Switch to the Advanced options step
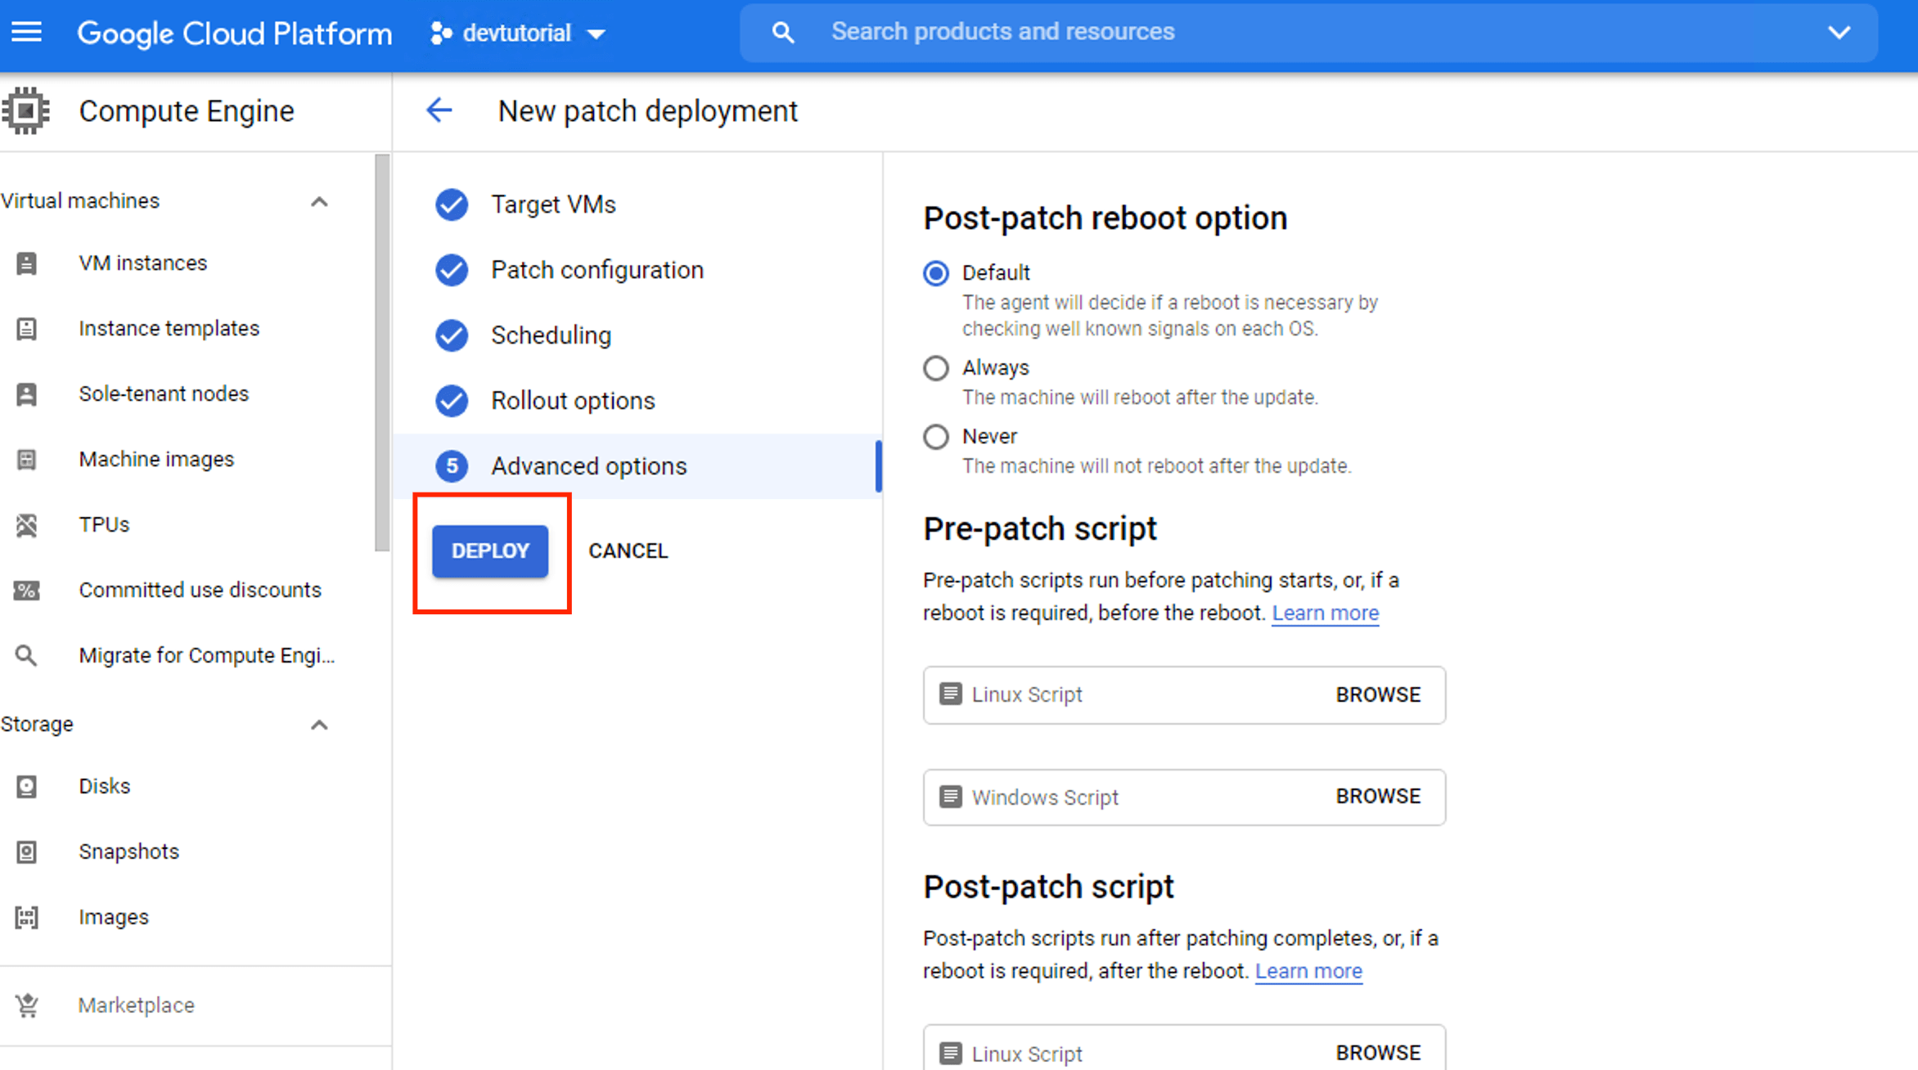This screenshot has width=1918, height=1070. [588, 465]
